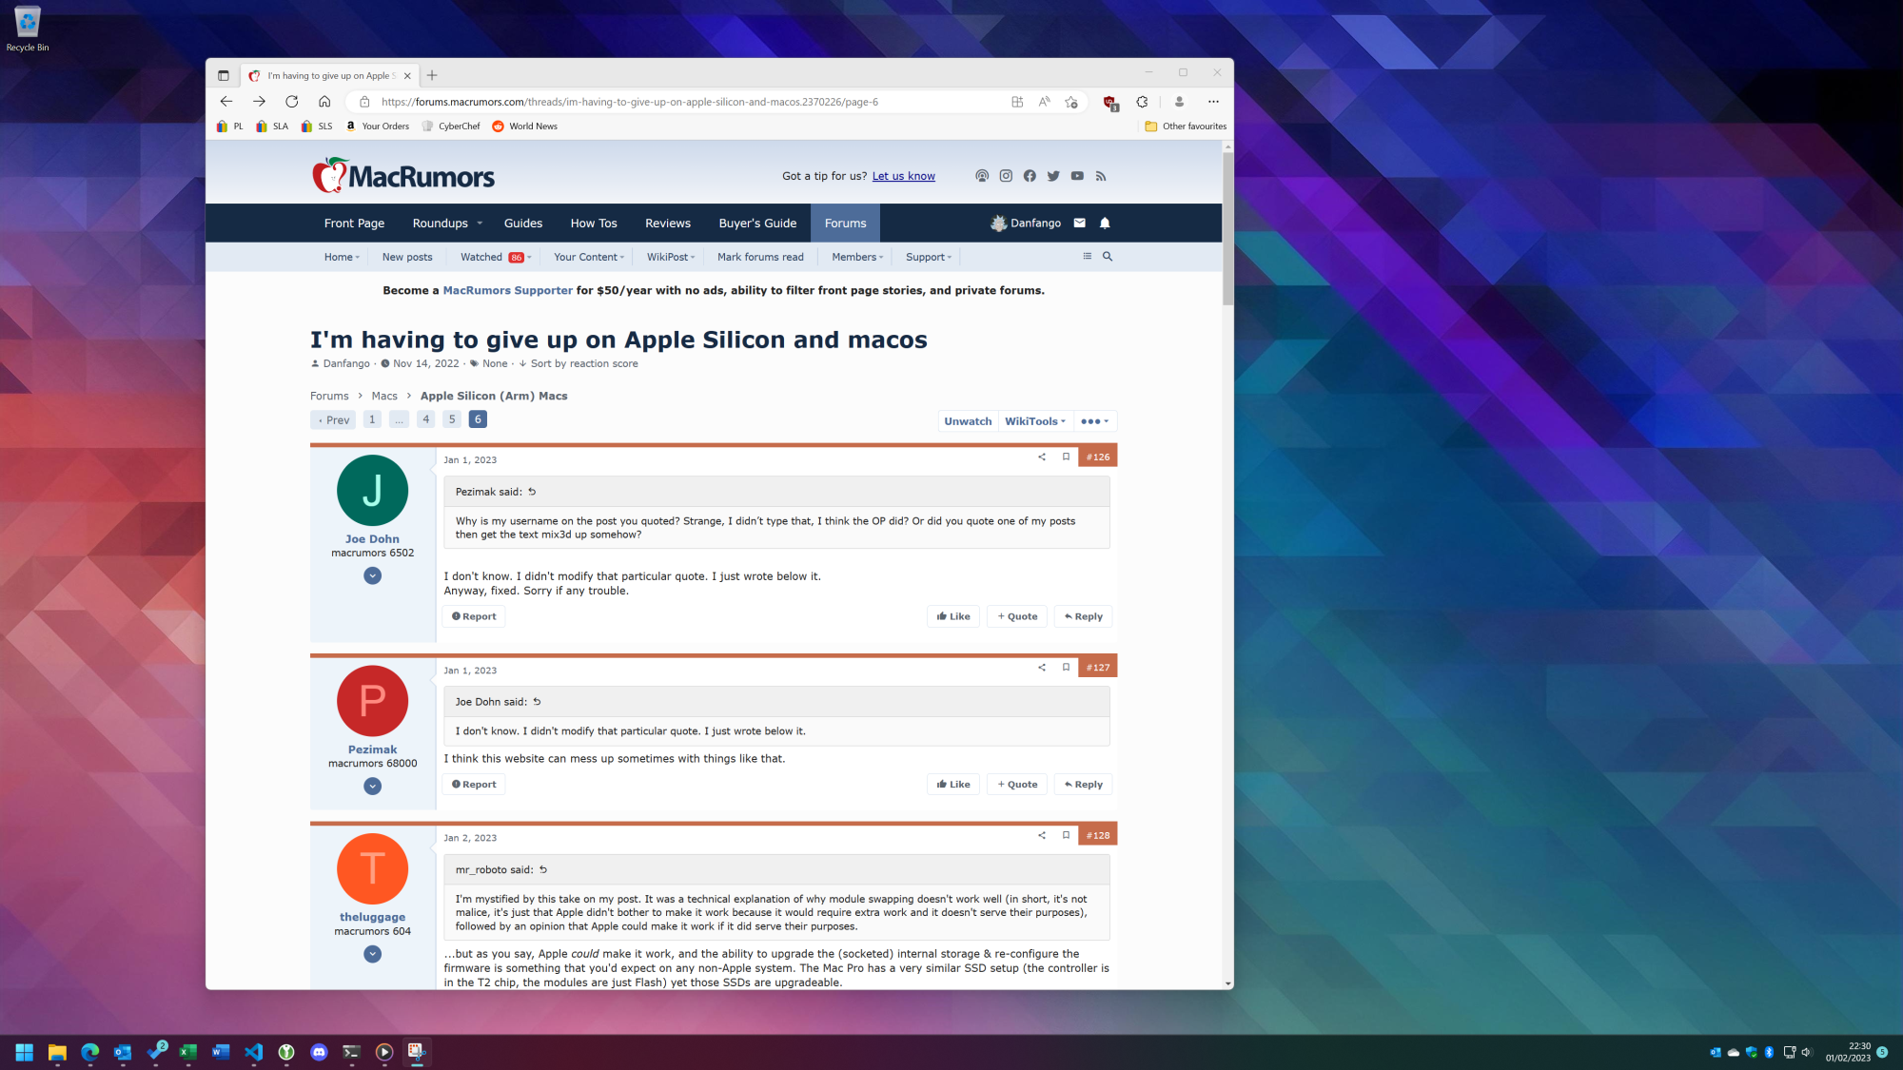Open the Discord app on taskbar
Image resolution: width=1903 pixels, height=1070 pixels.
[x=319, y=1052]
